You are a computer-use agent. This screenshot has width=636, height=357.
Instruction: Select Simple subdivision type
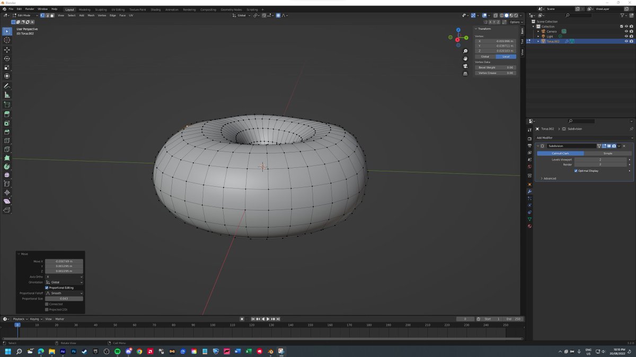pyautogui.click(x=608, y=154)
